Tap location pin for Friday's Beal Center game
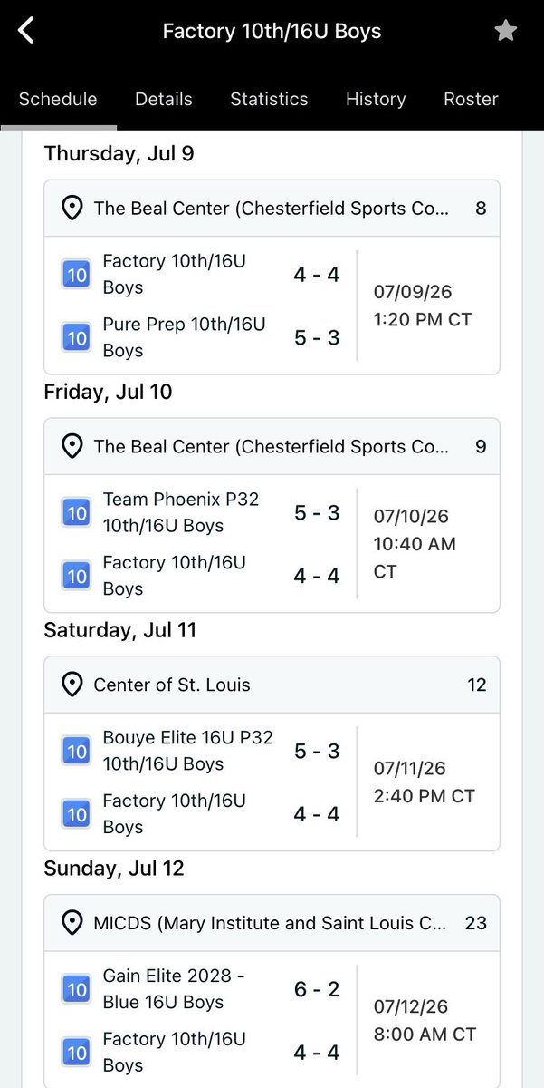This screenshot has width=544, height=1088. coord(72,446)
